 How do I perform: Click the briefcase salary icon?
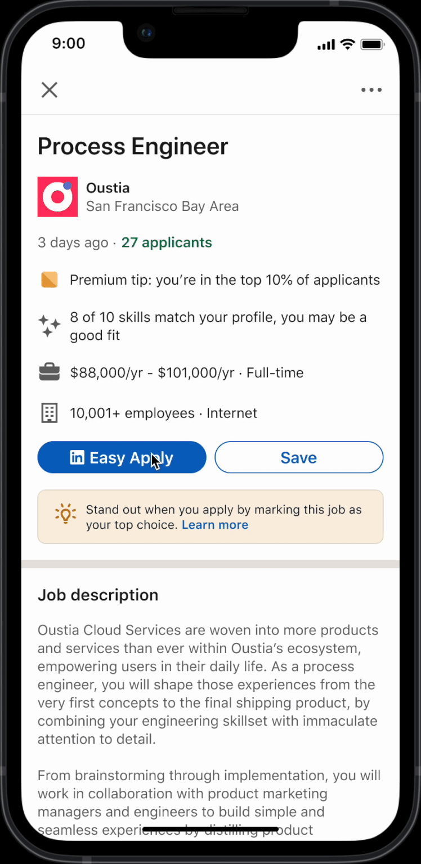coord(50,372)
